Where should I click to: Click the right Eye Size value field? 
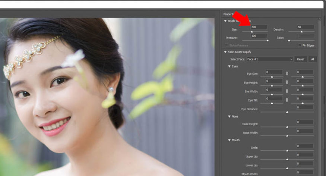coord(305,72)
